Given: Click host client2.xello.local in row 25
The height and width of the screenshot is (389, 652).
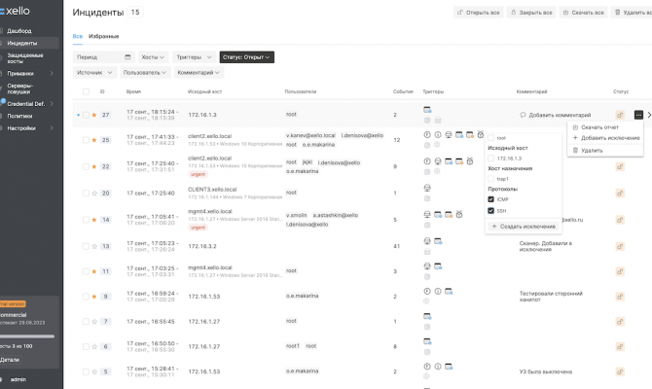Looking at the screenshot, I should (x=209, y=136).
